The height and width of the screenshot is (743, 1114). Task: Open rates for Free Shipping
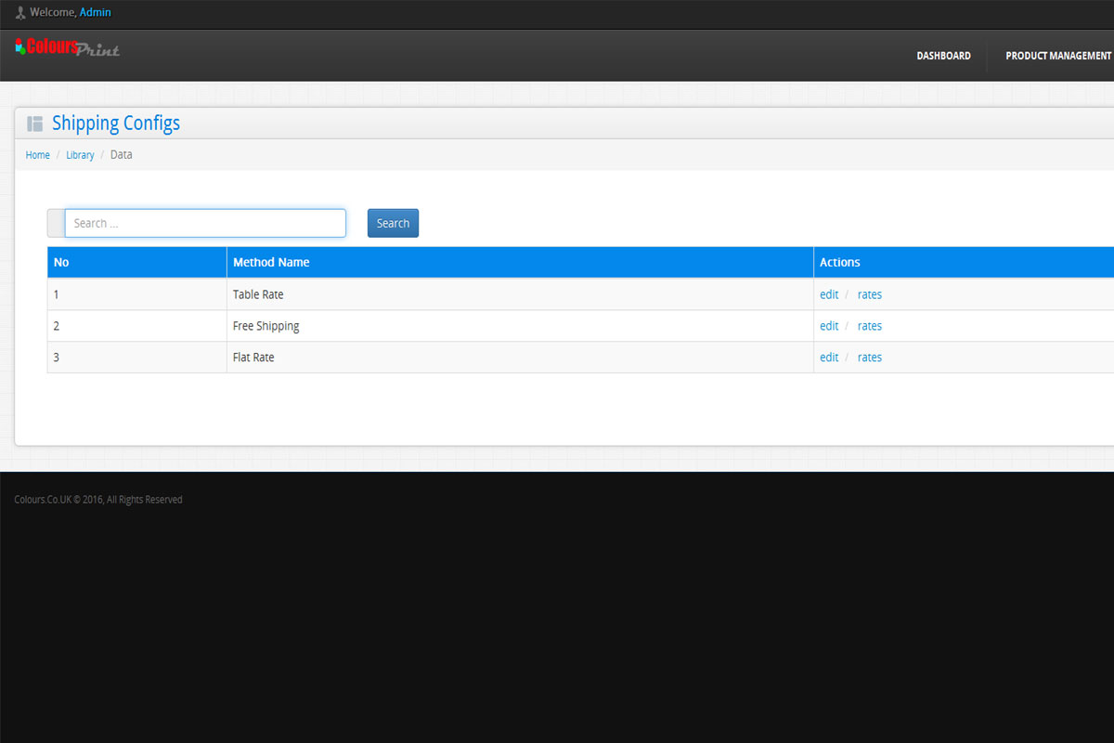pyautogui.click(x=870, y=326)
